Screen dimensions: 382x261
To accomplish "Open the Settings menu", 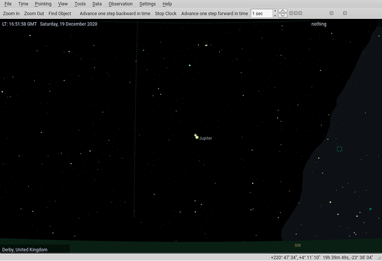I will [x=147, y=4].
